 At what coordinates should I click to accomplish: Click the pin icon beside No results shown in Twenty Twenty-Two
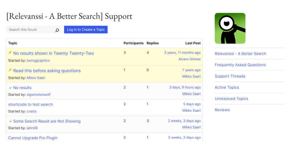(x=10, y=53)
